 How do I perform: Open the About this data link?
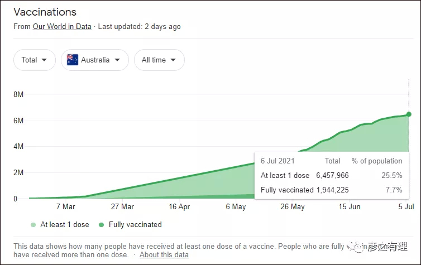(x=164, y=254)
